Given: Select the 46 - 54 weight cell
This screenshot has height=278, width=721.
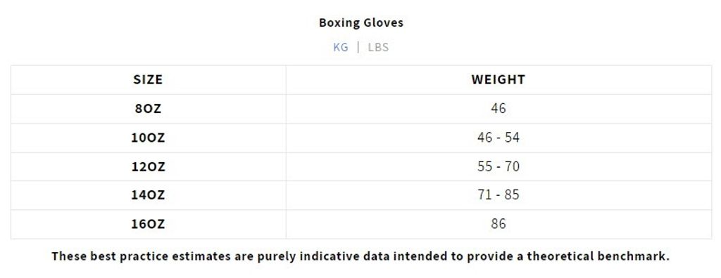Looking at the screenshot, I should pos(499,137).
